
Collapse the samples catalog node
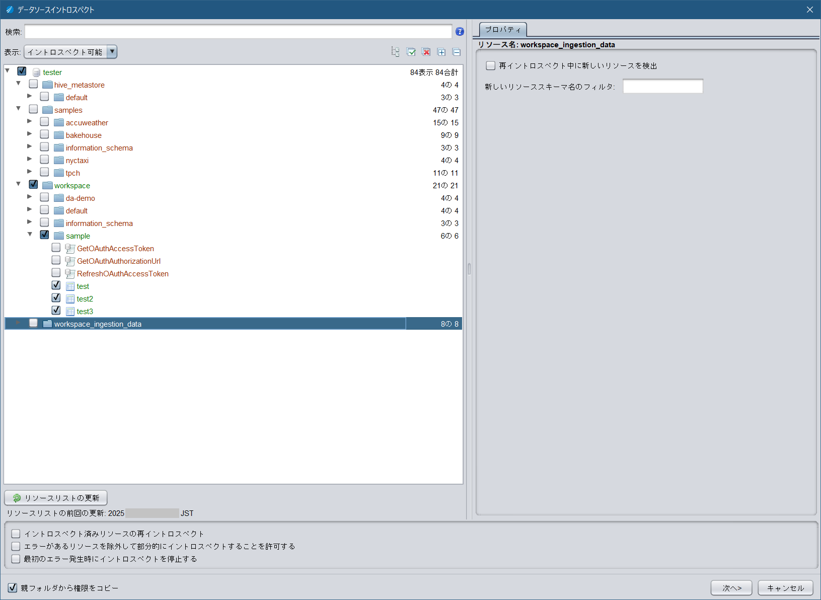coord(19,108)
